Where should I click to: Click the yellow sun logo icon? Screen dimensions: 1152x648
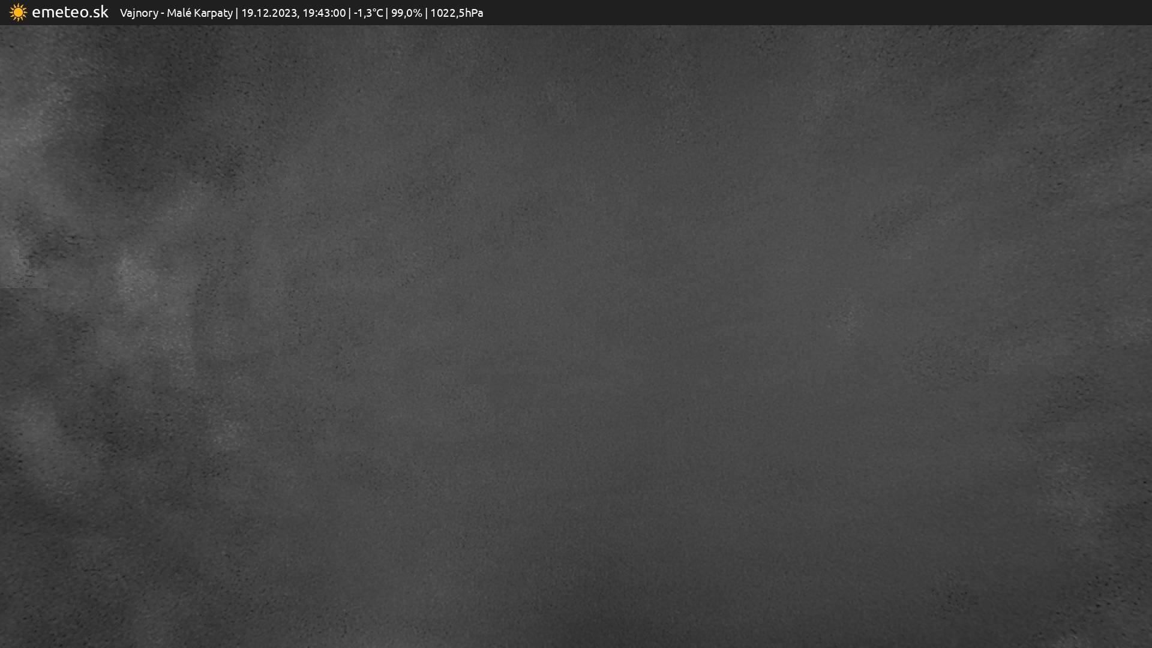(18, 13)
